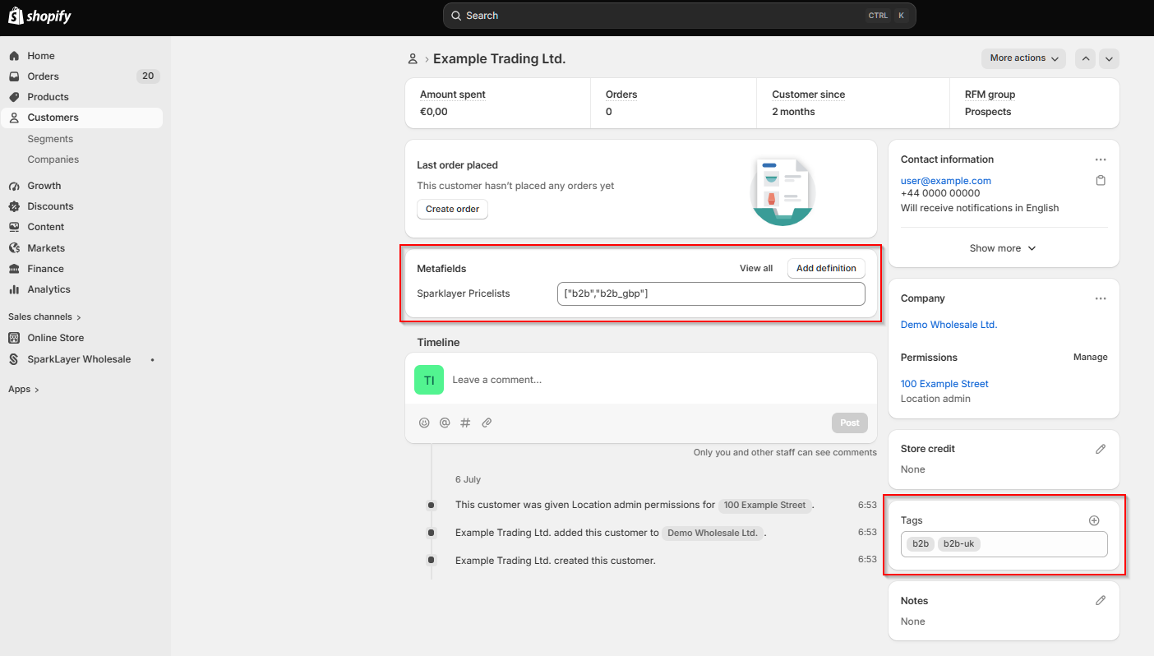Expand the Sales channels section
The image size is (1154, 656).
coord(44,316)
